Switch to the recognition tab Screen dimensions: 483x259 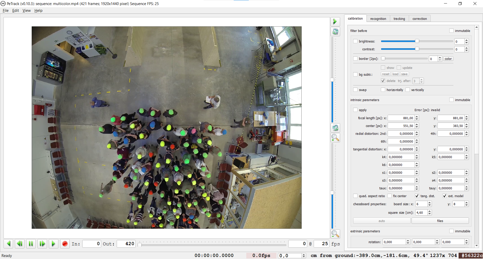click(378, 19)
